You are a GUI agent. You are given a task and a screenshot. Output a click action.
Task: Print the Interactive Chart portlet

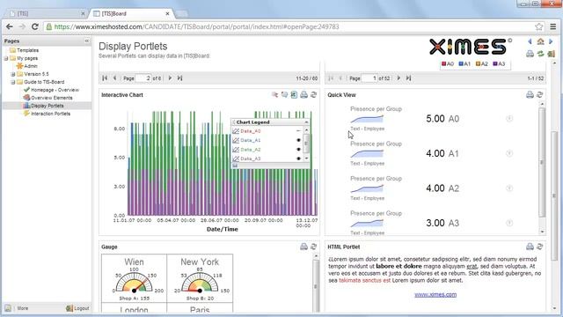click(303, 95)
